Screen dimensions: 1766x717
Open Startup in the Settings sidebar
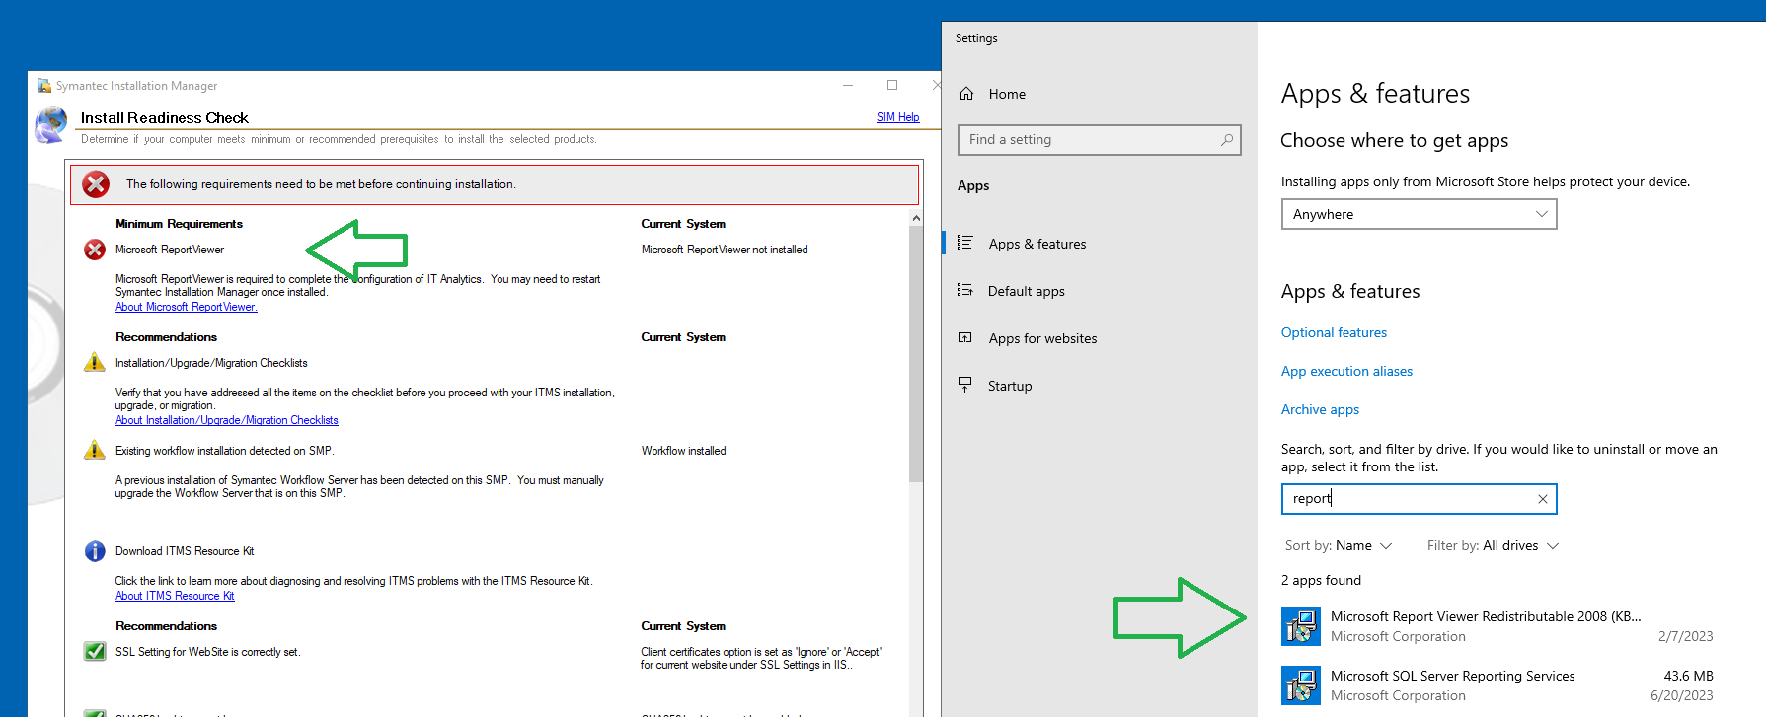pos(1009,386)
